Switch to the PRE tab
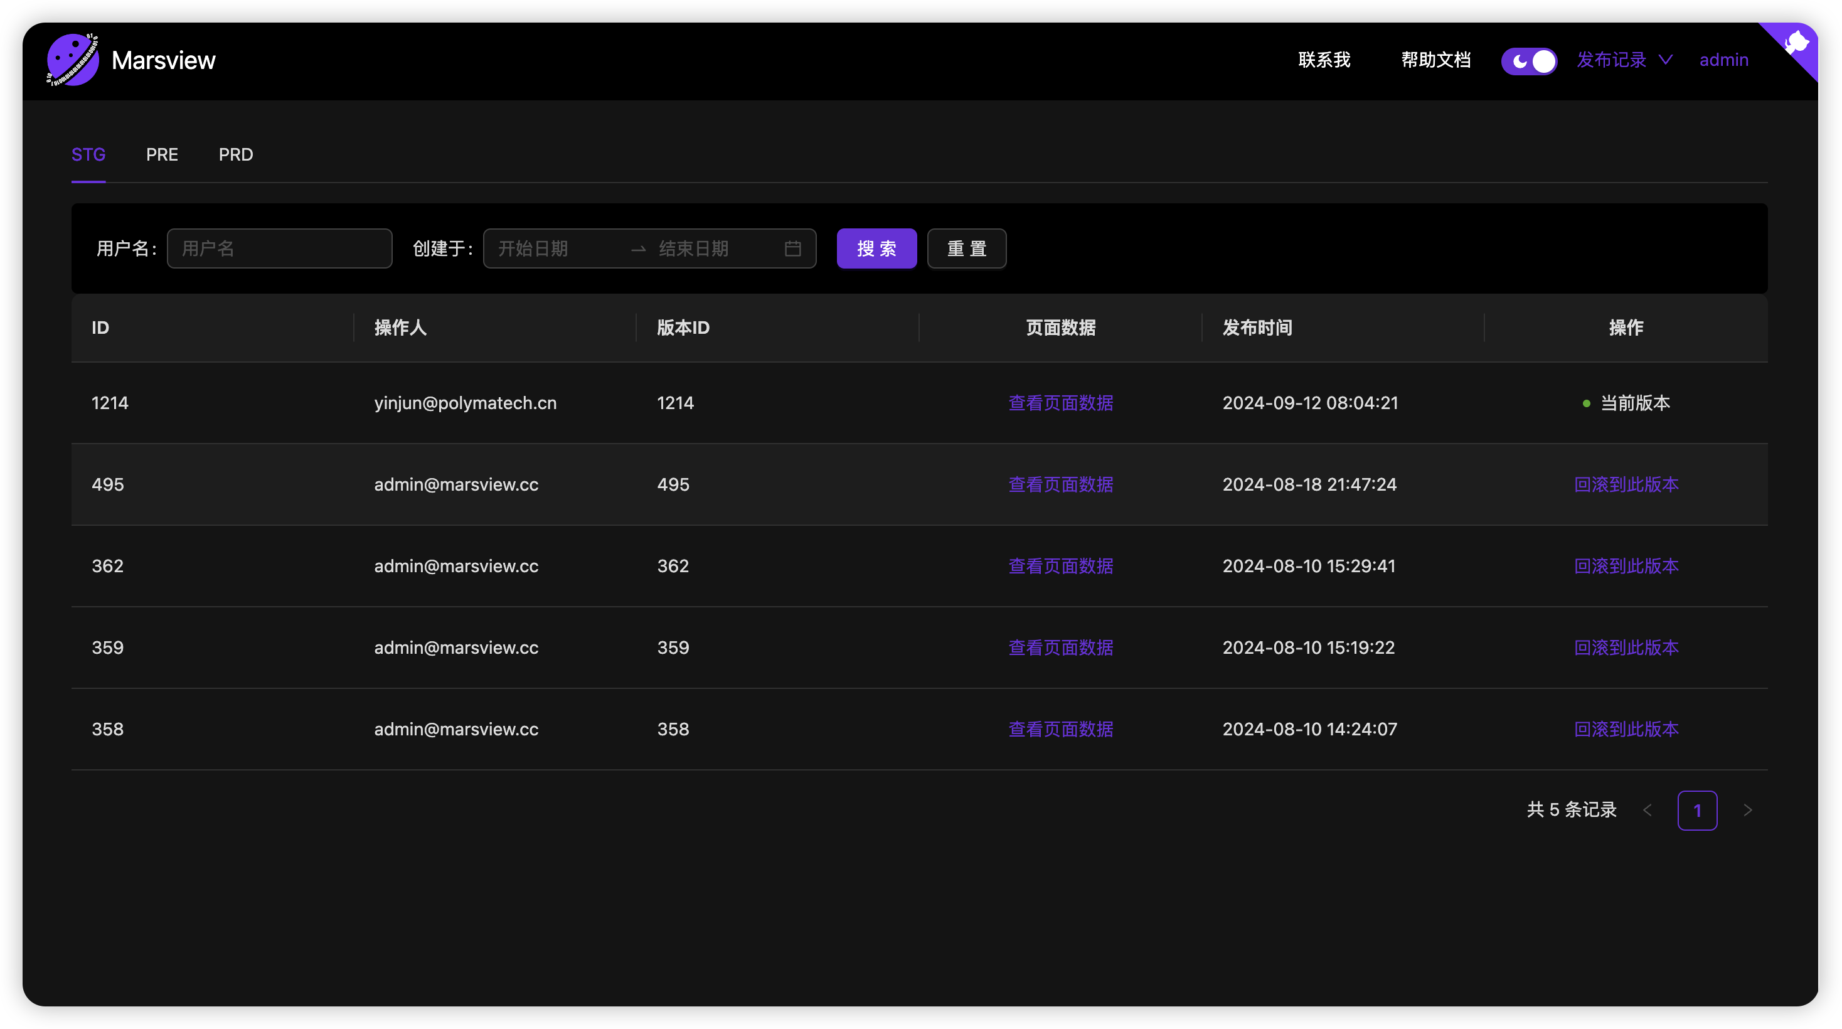 click(x=162, y=154)
